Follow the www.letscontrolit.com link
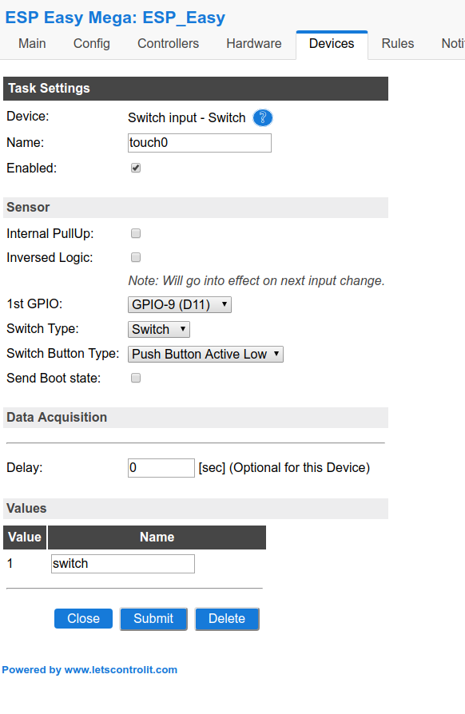 coord(121,670)
